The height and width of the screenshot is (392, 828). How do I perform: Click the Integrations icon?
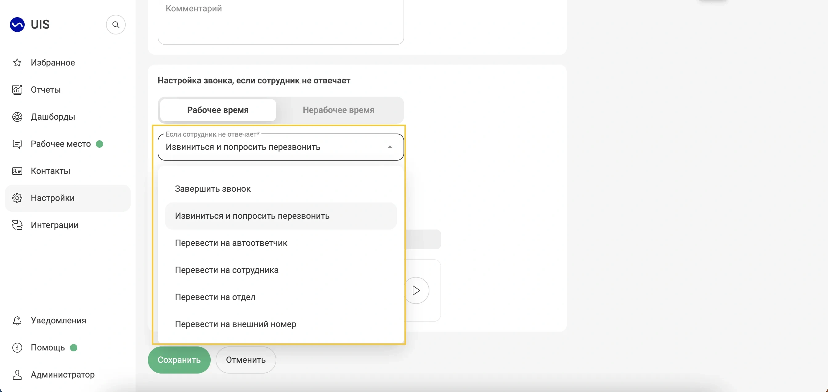click(17, 225)
